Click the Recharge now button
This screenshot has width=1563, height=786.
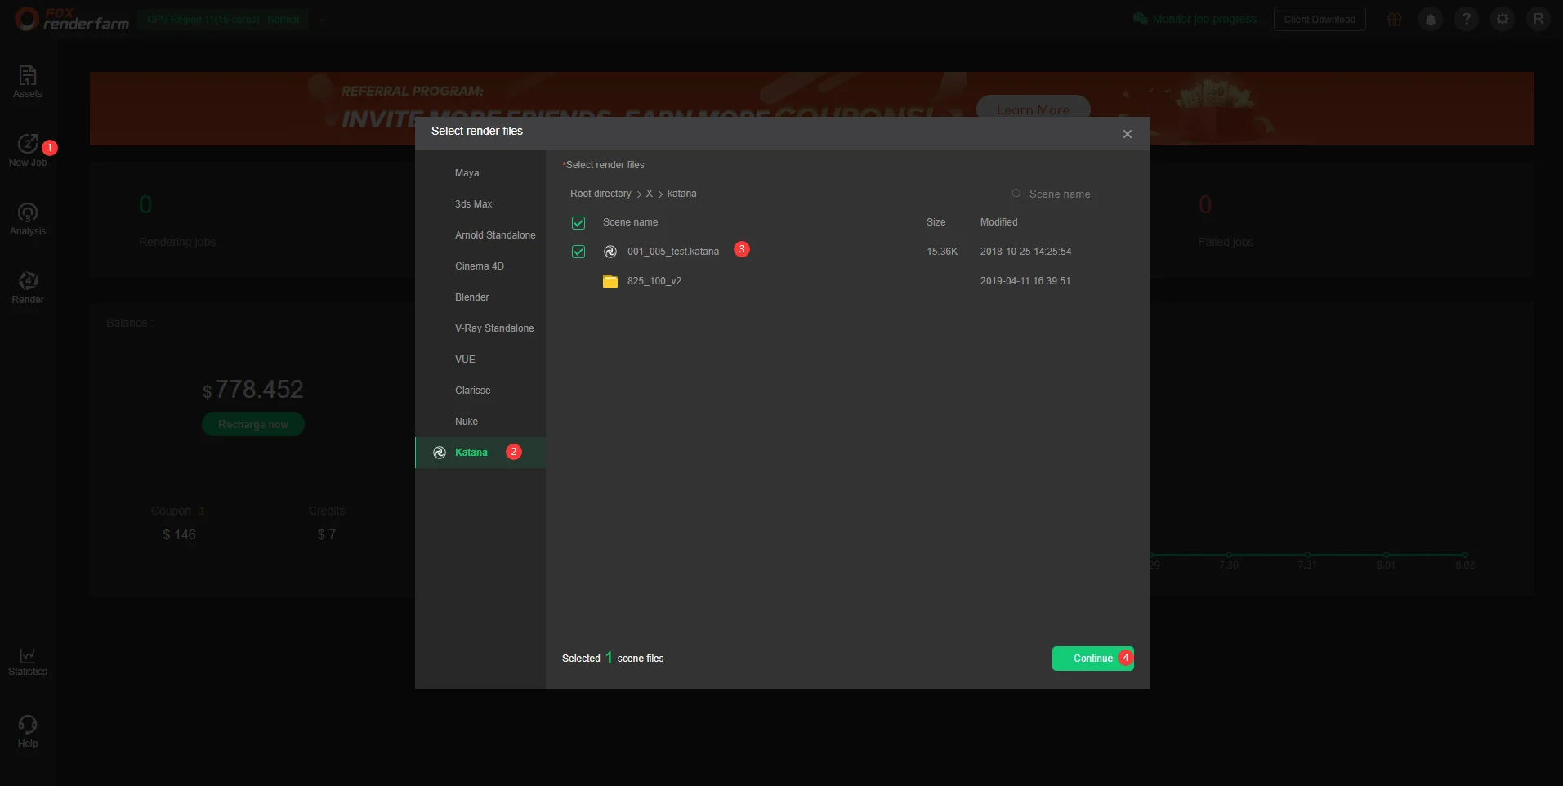point(253,424)
